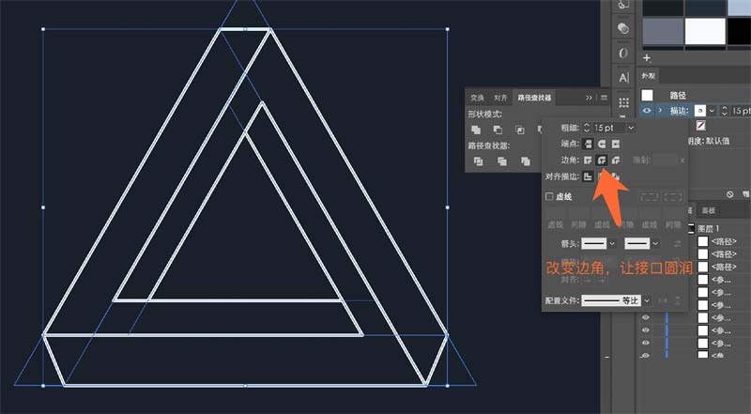Select miter join corner style
Image resolution: width=751 pixels, height=414 pixels.
pos(588,160)
